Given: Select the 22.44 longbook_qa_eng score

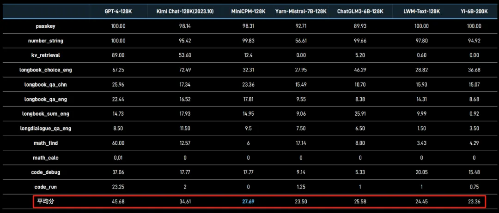Looking at the screenshot, I should tap(118, 100).
